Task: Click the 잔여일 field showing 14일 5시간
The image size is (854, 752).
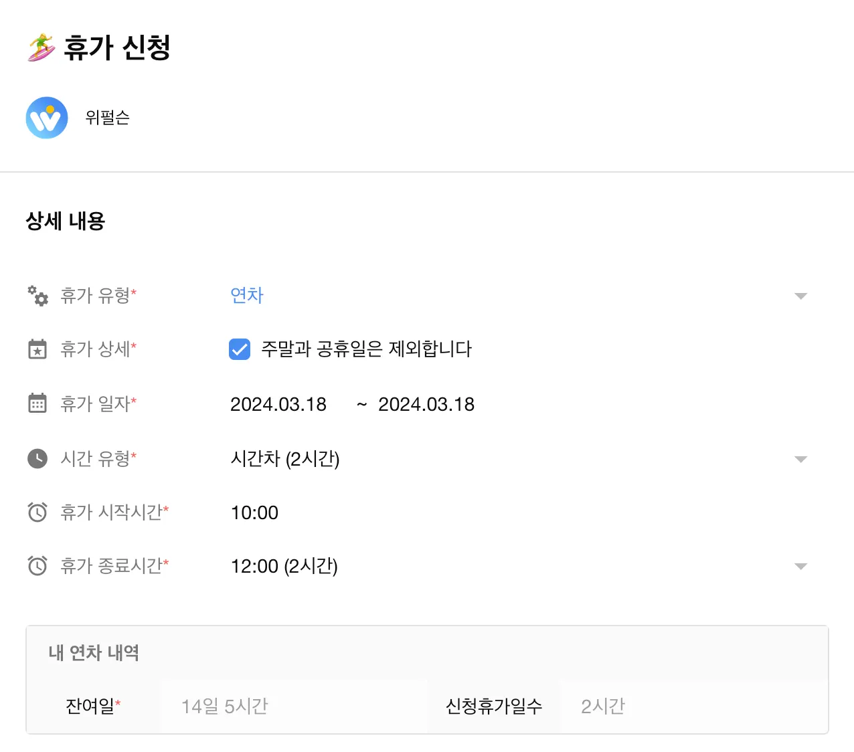Action: [225, 706]
